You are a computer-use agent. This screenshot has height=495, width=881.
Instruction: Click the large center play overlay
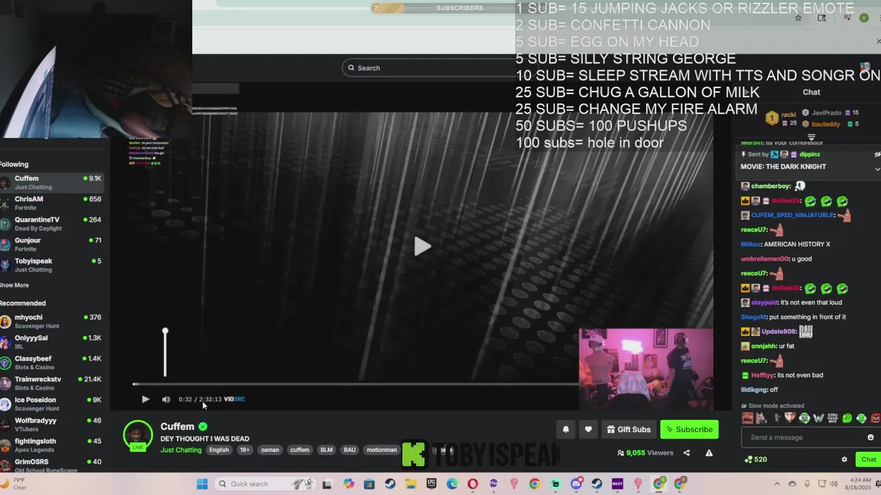[422, 246]
